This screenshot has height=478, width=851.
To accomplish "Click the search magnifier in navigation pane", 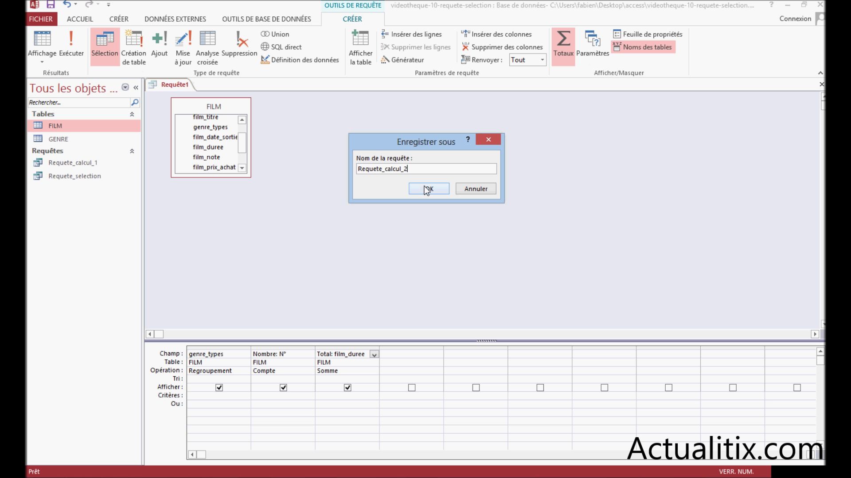I will 135,102.
